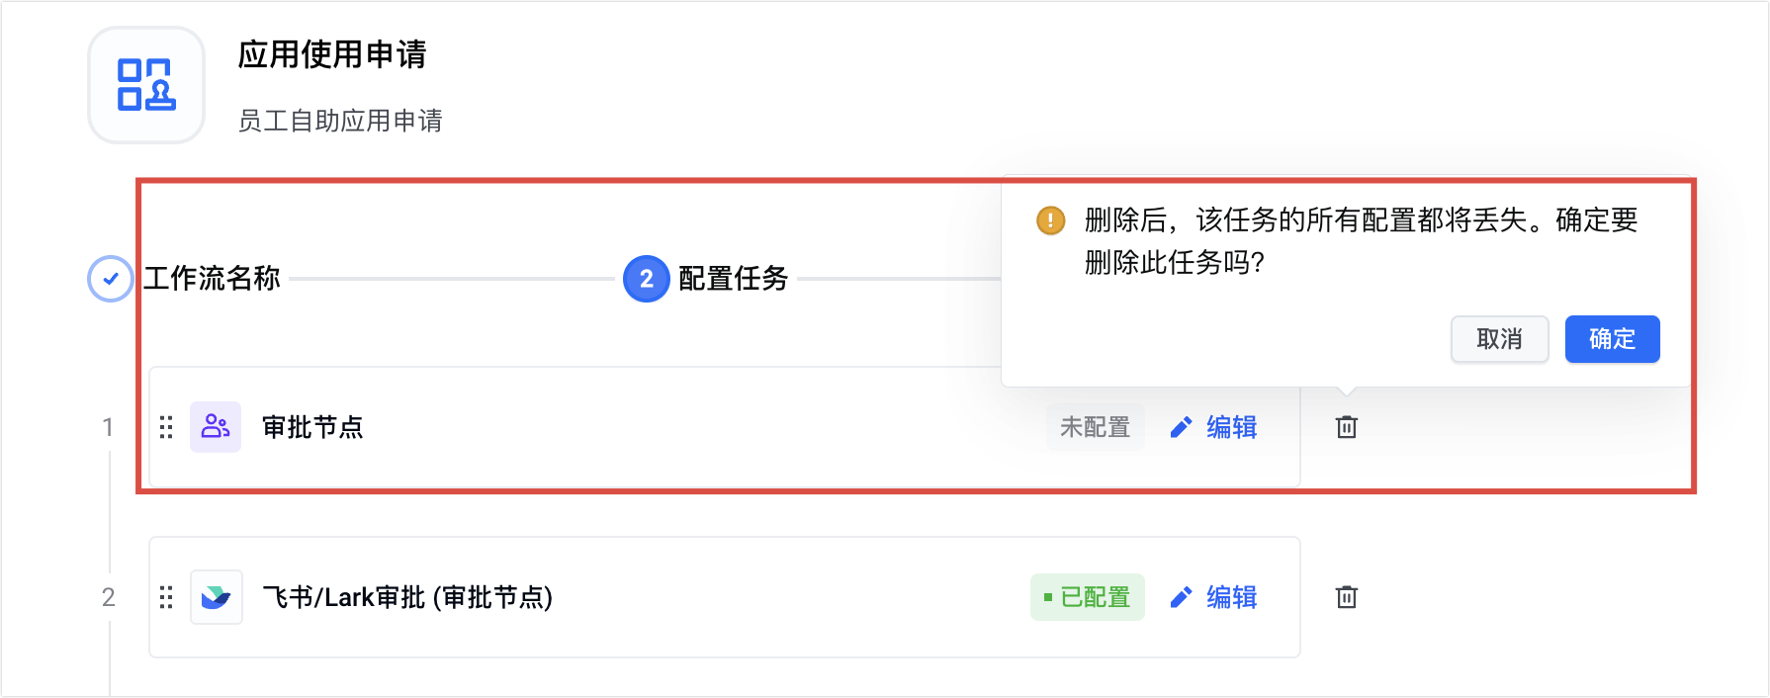Click the completed checkmark step circle
This screenshot has height=698, width=1770.
(111, 279)
